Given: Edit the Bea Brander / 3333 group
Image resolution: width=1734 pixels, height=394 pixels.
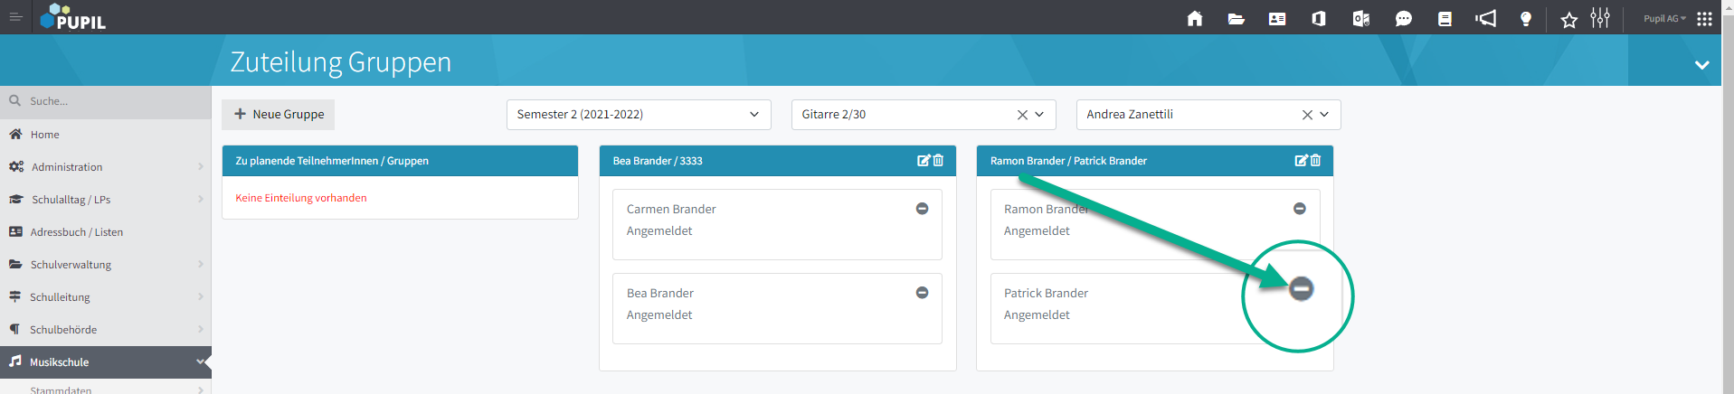Looking at the screenshot, I should click(924, 160).
